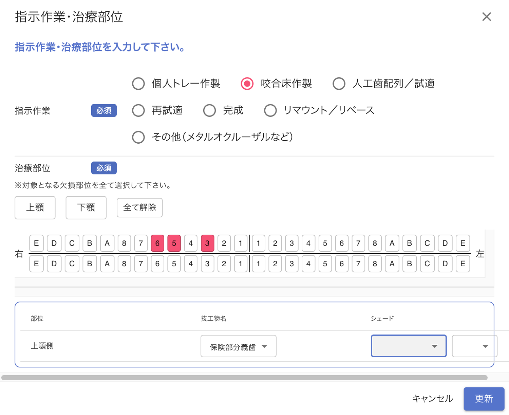Pick the リマウント／リベース option
This screenshot has width=509, height=415.
click(270, 110)
